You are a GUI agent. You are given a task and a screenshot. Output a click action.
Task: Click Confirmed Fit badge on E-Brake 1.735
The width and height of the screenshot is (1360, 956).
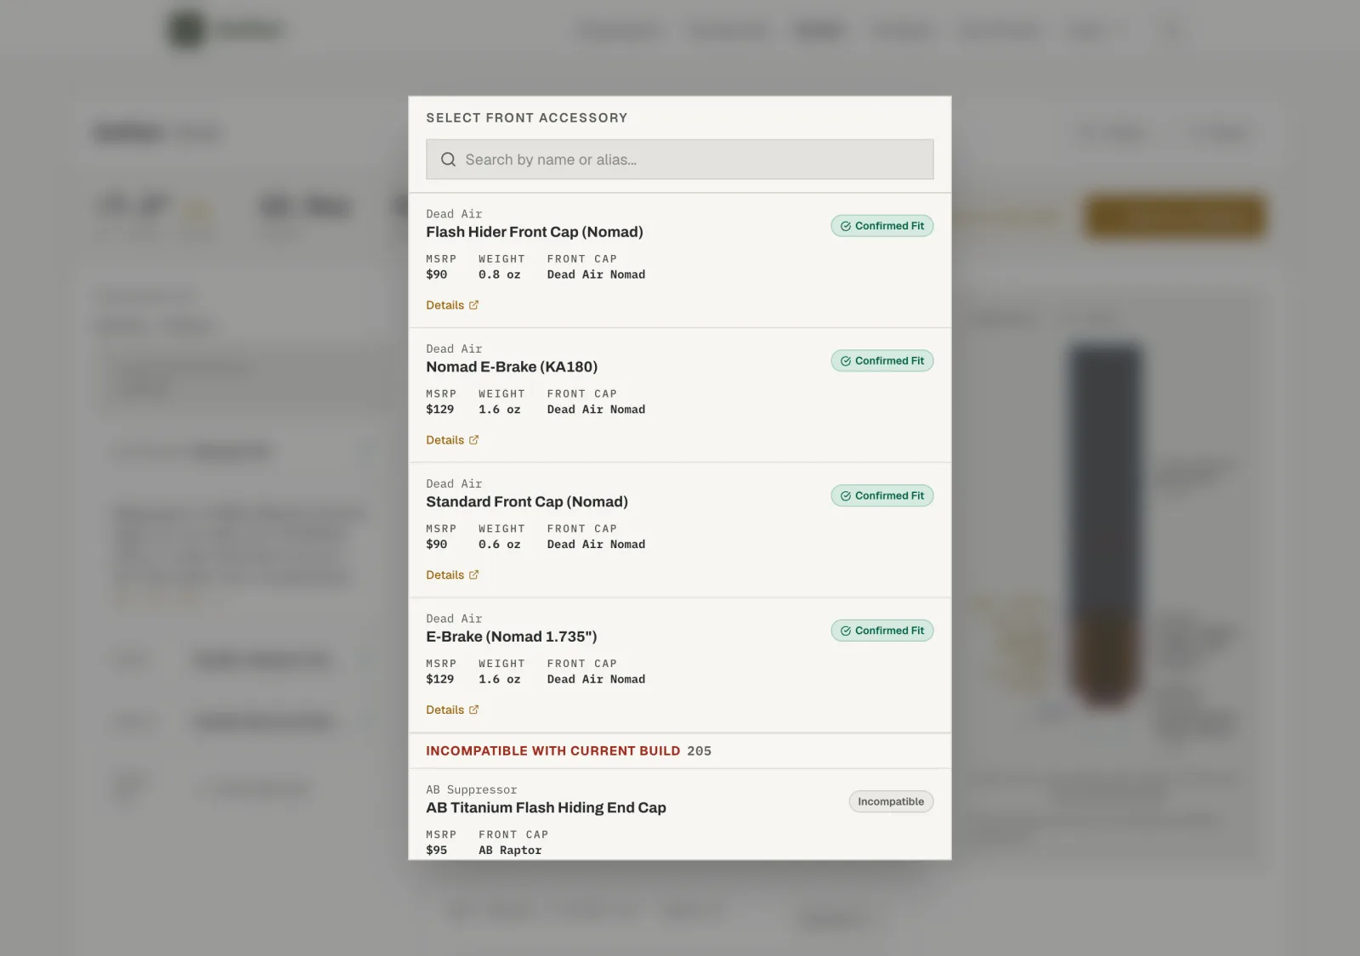pos(881,631)
